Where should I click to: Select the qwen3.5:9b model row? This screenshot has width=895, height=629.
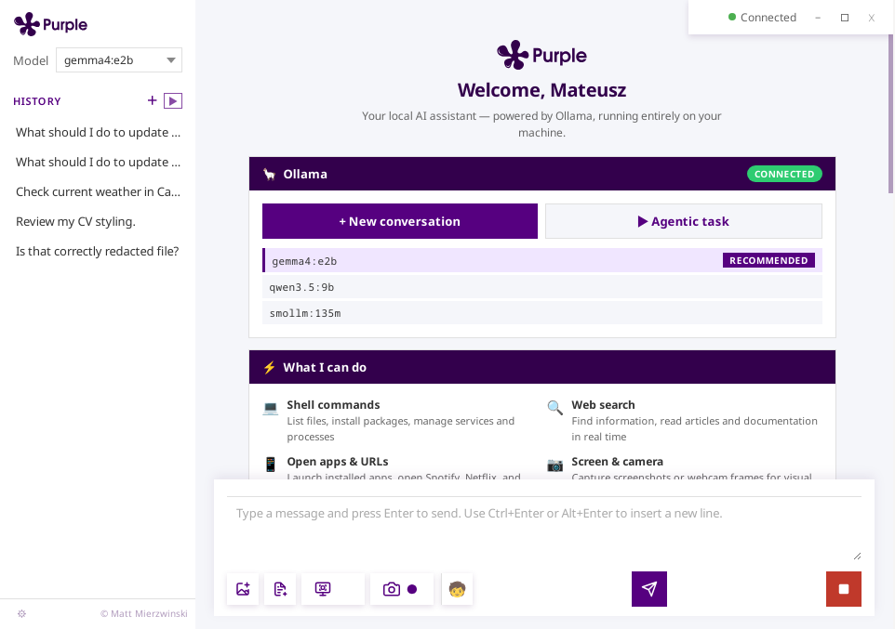tap(542, 287)
